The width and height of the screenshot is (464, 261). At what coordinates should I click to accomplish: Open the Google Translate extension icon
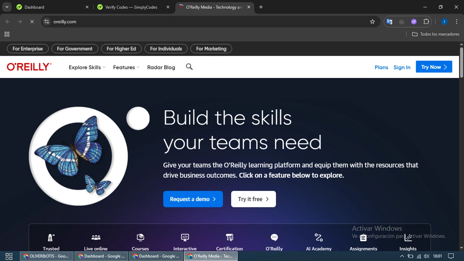point(390,22)
